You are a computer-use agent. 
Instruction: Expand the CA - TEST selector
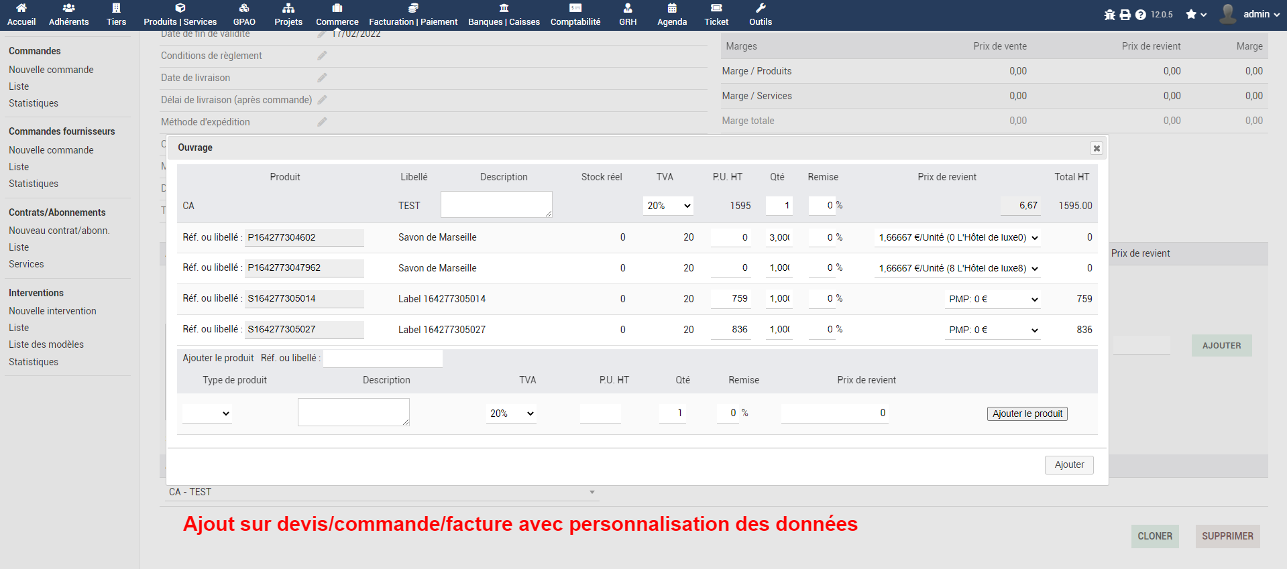(382, 492)
